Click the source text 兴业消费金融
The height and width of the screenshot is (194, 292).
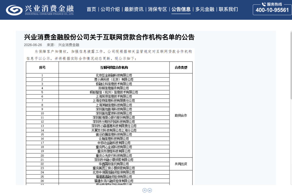[x=69, y=45]
